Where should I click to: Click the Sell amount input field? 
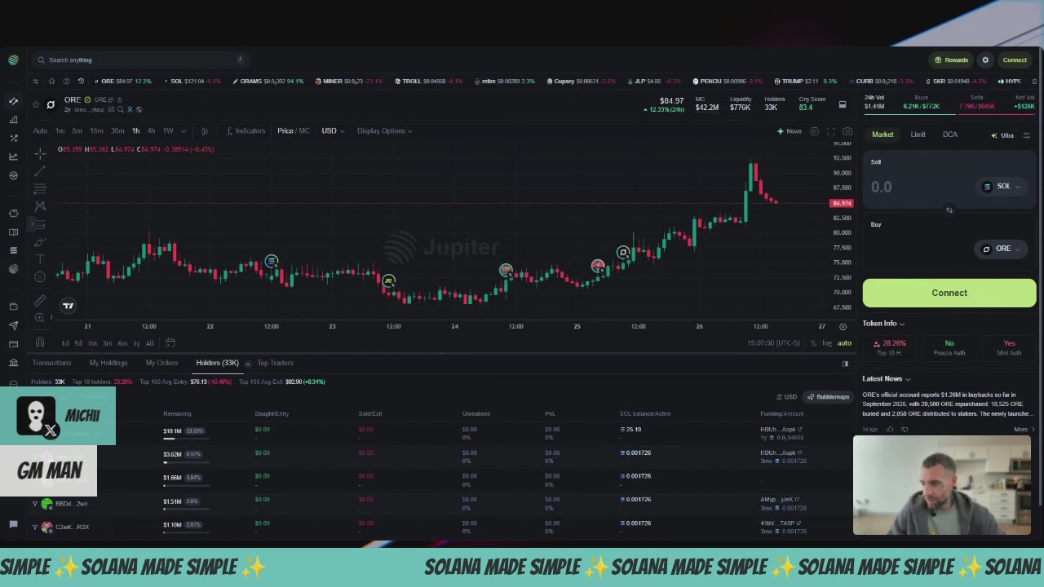pyautogui.click(x=918, y=187)
